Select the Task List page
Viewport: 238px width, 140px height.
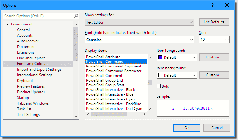24,109
